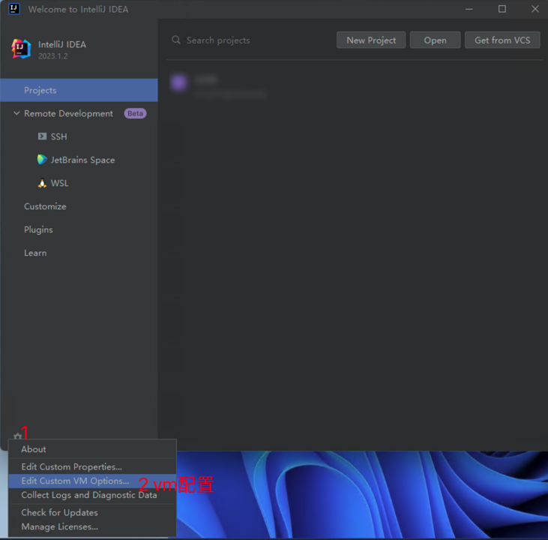Click the SSH terminal icon
548x540 pixels.
42,136
